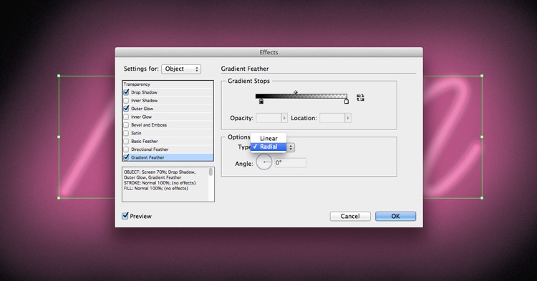The image size is (537, 281).
Task: Click the Reverse Gradient icon
Action: click(360, 98)
